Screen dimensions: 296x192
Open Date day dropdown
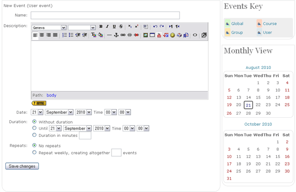[x=37, y=112]
